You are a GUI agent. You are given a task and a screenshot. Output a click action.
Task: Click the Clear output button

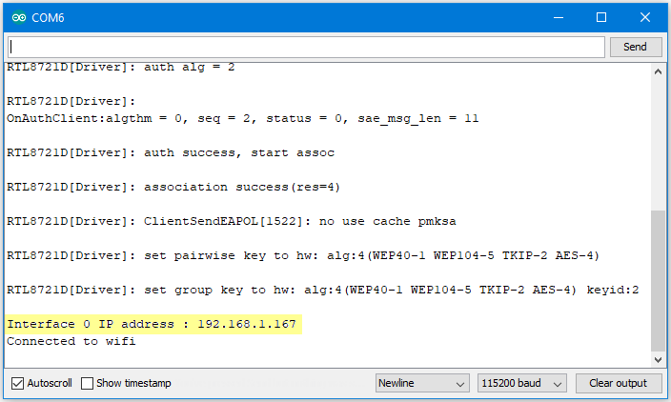click(619, 383)
